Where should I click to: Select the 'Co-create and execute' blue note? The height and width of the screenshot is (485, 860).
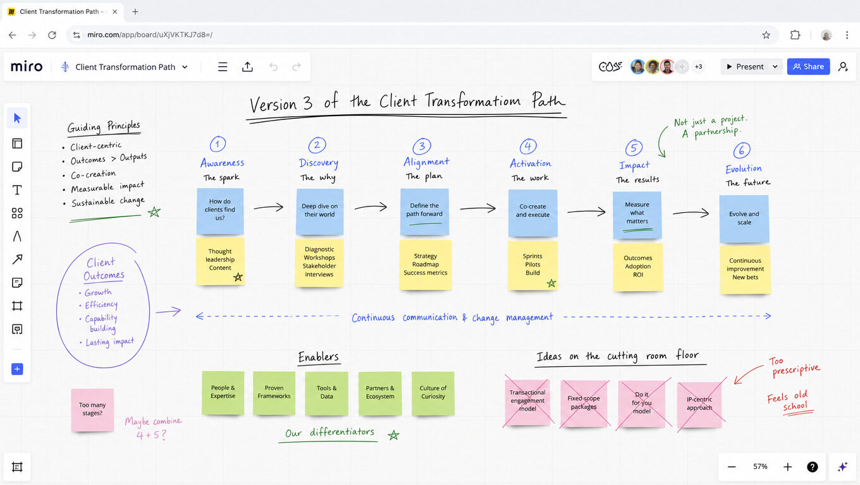pyautogui.click(x=533, y=212)
